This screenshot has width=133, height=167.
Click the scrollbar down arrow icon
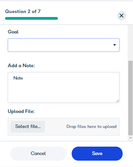coord(130,138)
